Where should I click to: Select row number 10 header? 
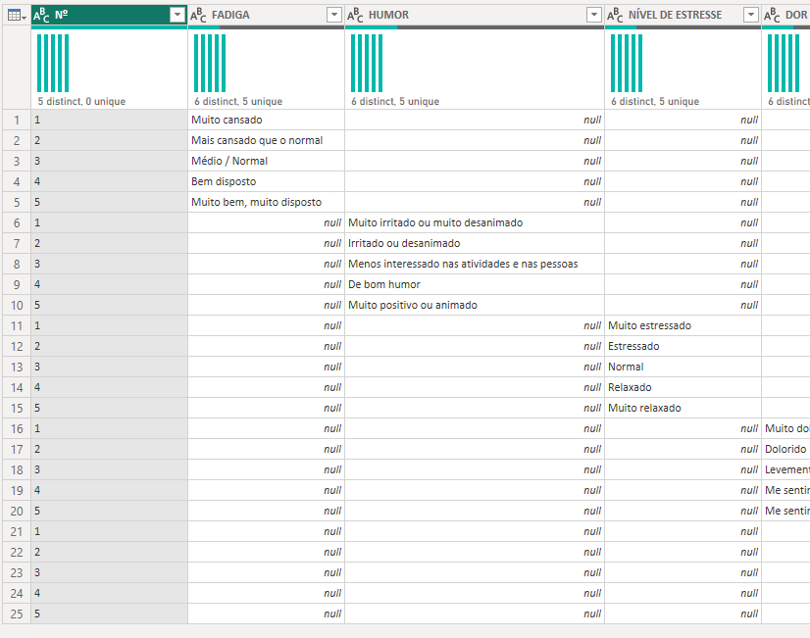click(x=17, y=305)
